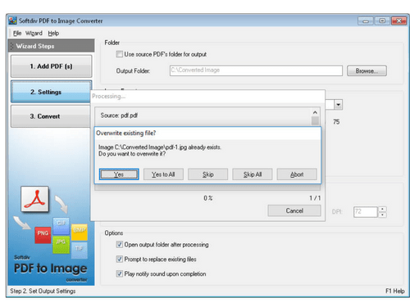Click the Browse... button
The width and height of the screenshot is (410, 307).
(367, 71)
